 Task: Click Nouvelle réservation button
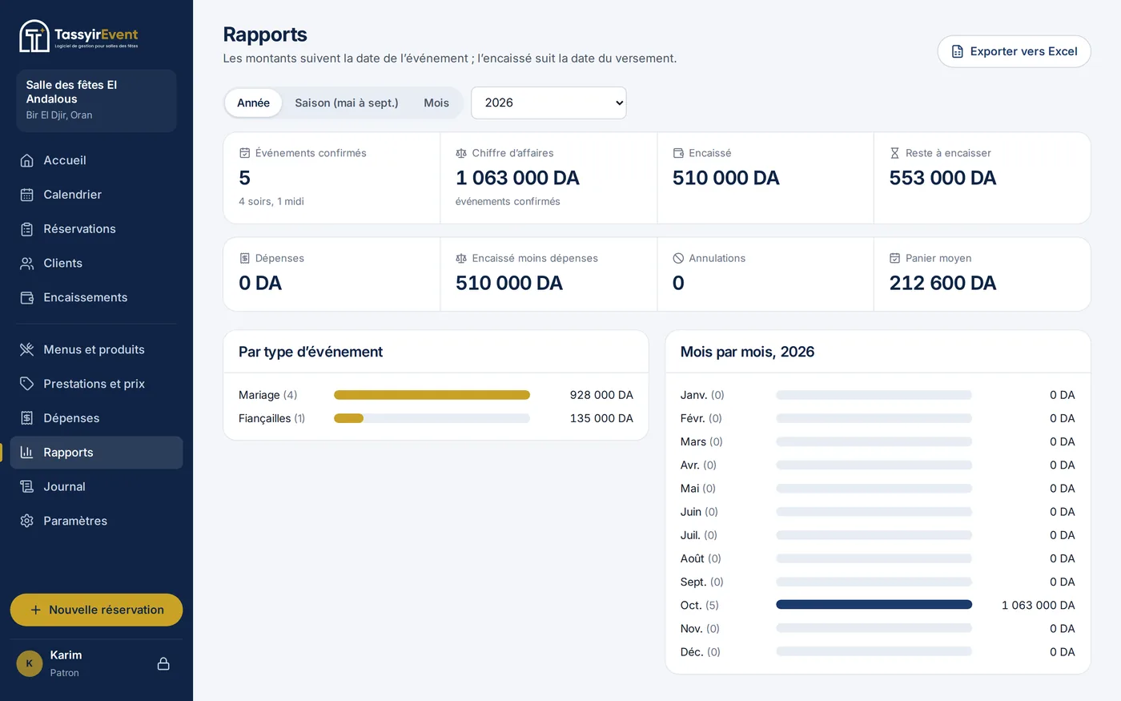(x=96, y=610)
